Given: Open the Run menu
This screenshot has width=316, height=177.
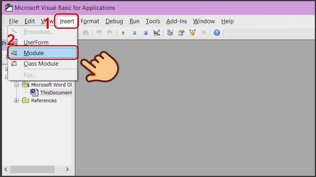Looking at the screenshot, I should (134, 21).
